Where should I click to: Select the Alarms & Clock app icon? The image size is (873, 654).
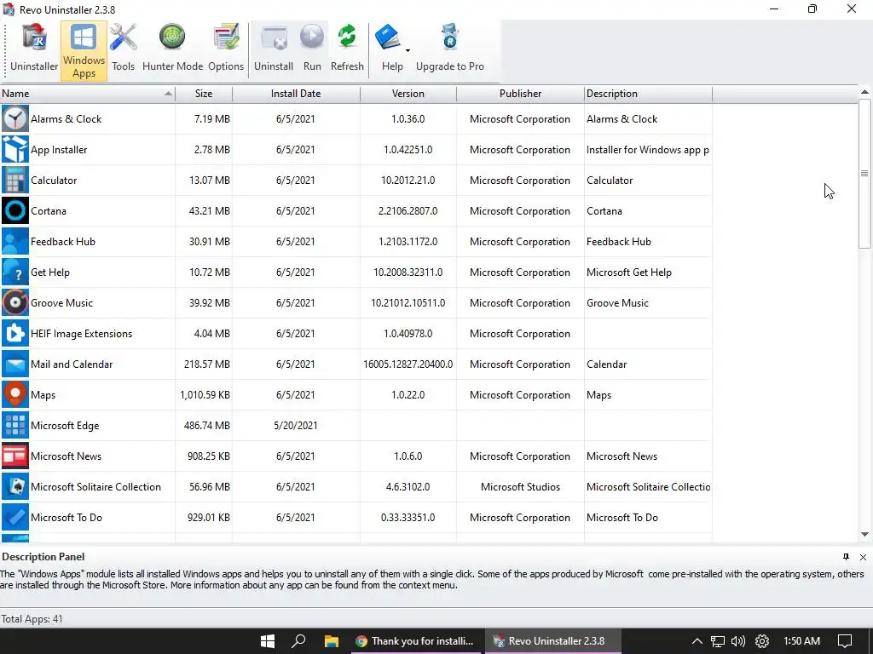[15, 119]
